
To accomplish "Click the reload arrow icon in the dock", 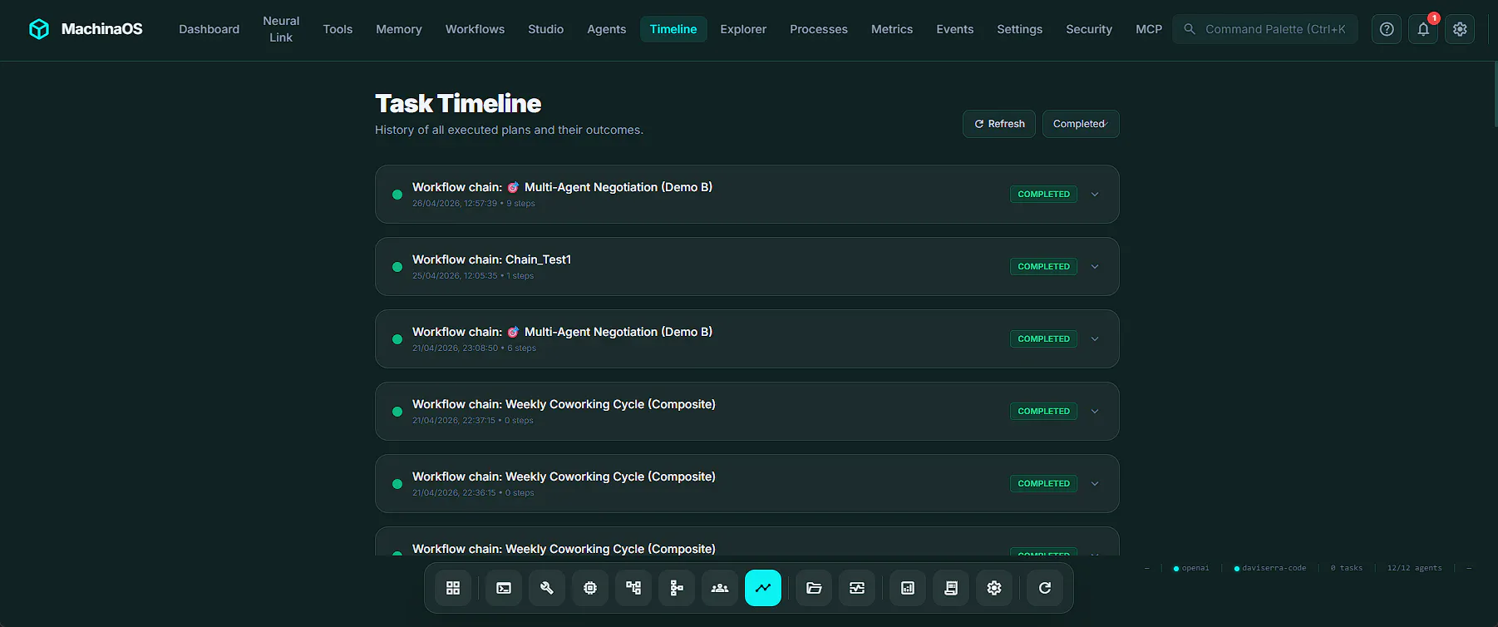I will (x=1045, y=588).
